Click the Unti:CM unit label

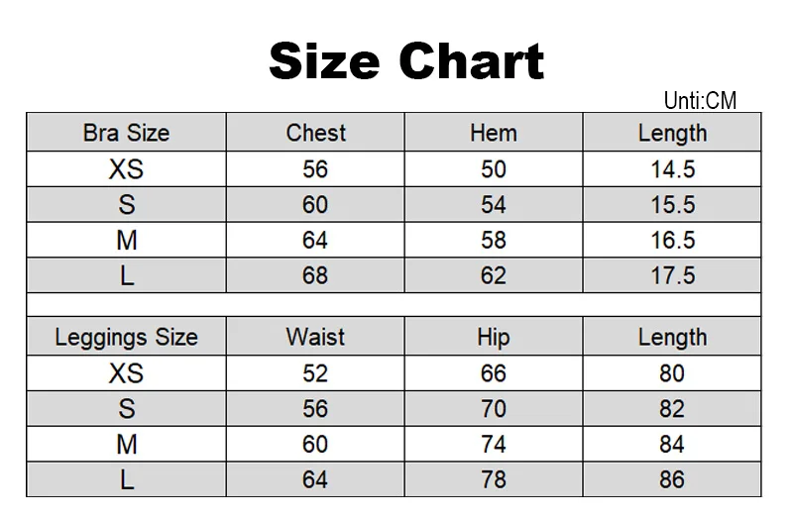pos(700,100)
